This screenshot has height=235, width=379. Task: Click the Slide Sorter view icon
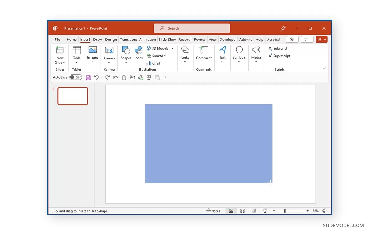242,211
